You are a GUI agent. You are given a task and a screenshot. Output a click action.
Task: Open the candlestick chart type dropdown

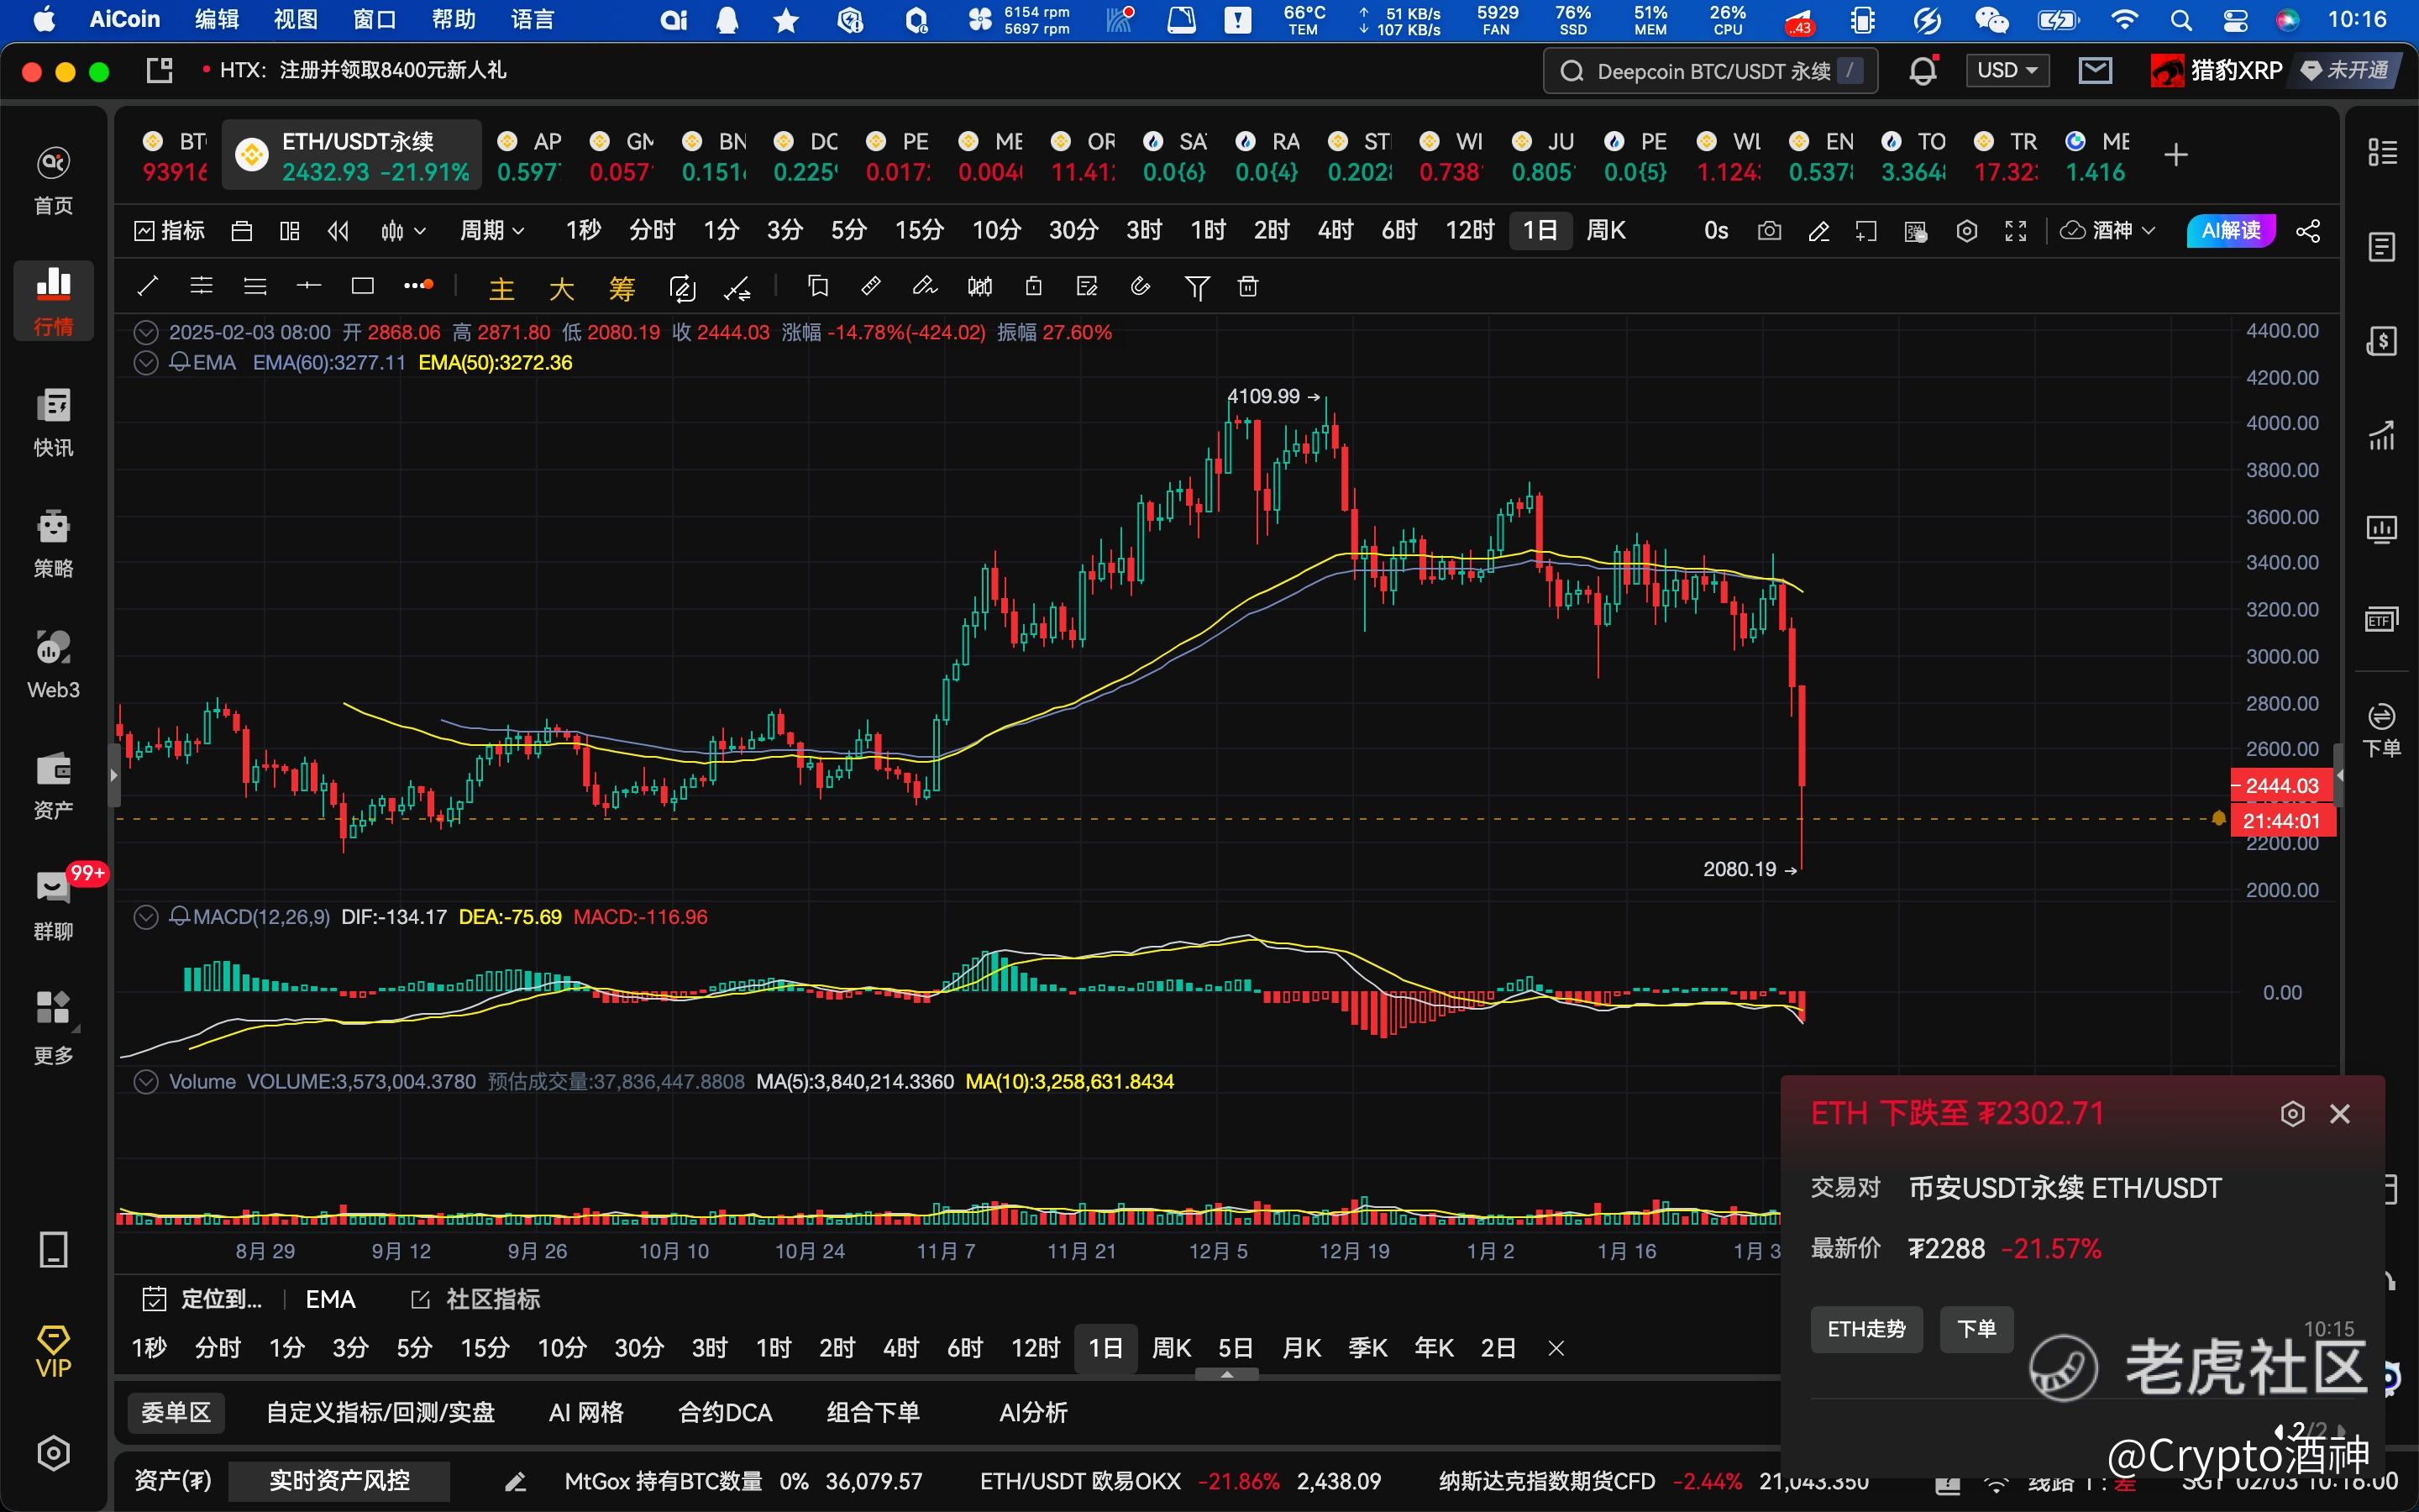click(x=403, y=231)
